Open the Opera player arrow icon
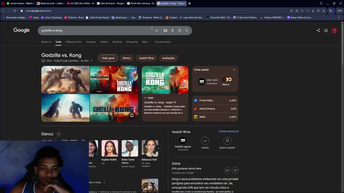This screenshot has width=344, height=193. [x=302, y=11]
